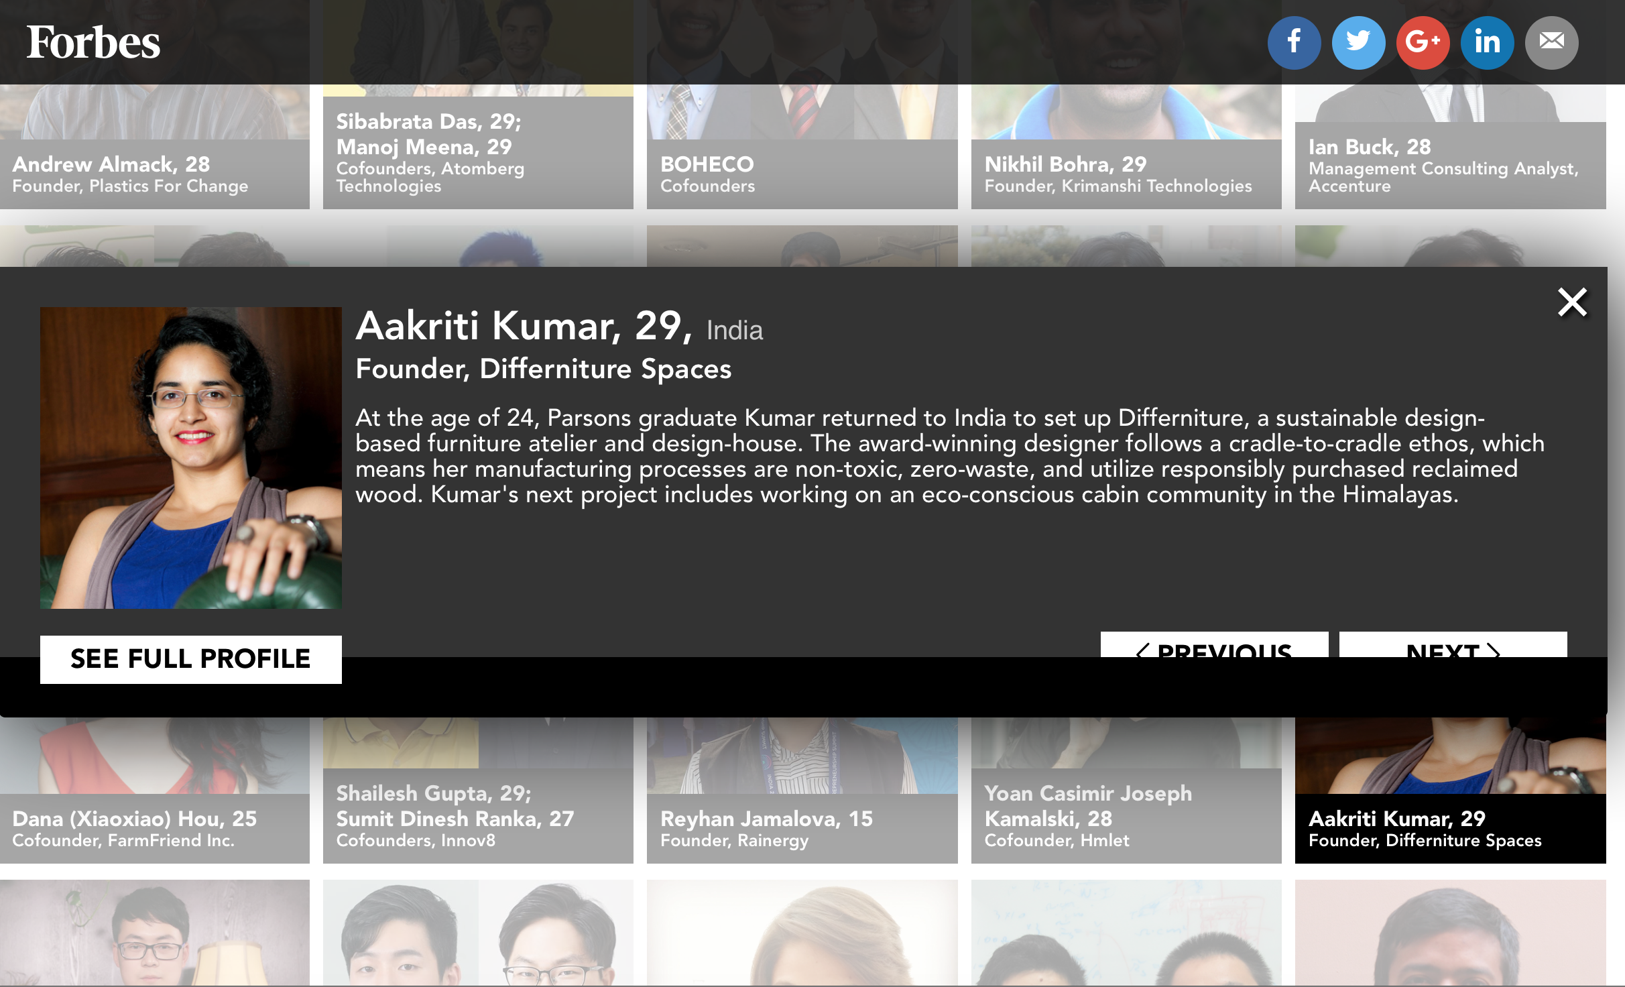Image resolution: width=1625 pixels, height=987 pixels.
Task: Open Yoan Casimir Joseph Kamalski Hmlet card
Action: pyautogui.click(x=1126, y=791)
